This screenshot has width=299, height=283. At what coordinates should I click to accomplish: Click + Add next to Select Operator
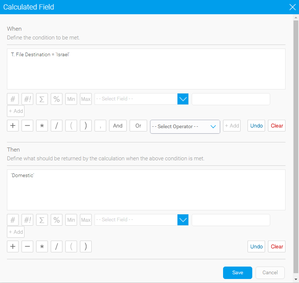tap(232, 126)
